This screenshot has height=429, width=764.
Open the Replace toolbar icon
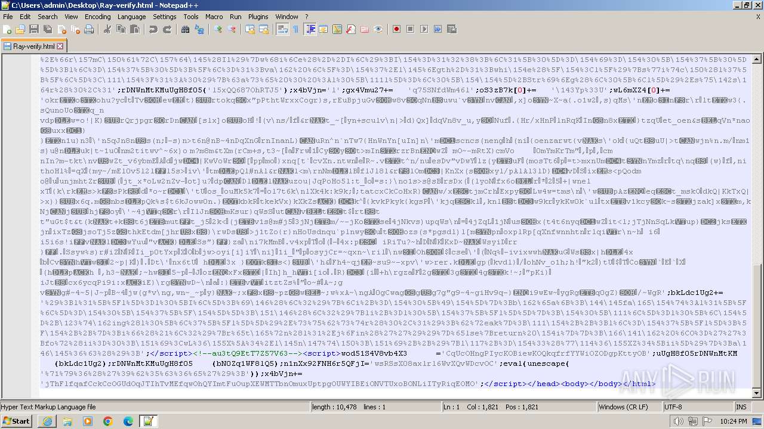pyautogui.click(x=199, y=29)
